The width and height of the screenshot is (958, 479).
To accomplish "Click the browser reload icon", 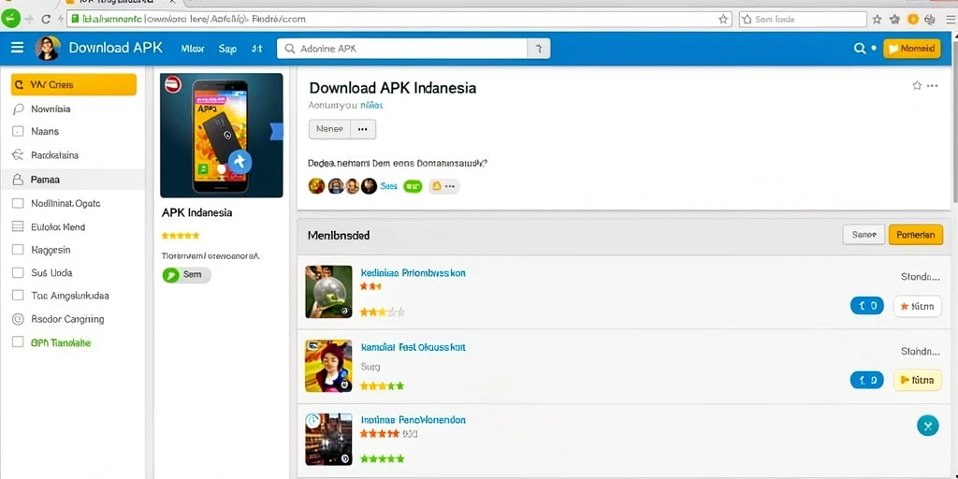I will pyautogui.click(x=45, y=20).
